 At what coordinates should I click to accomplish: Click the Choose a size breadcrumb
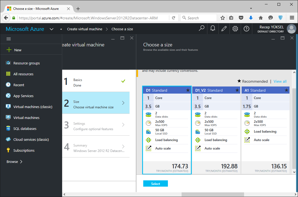(122, 29)
